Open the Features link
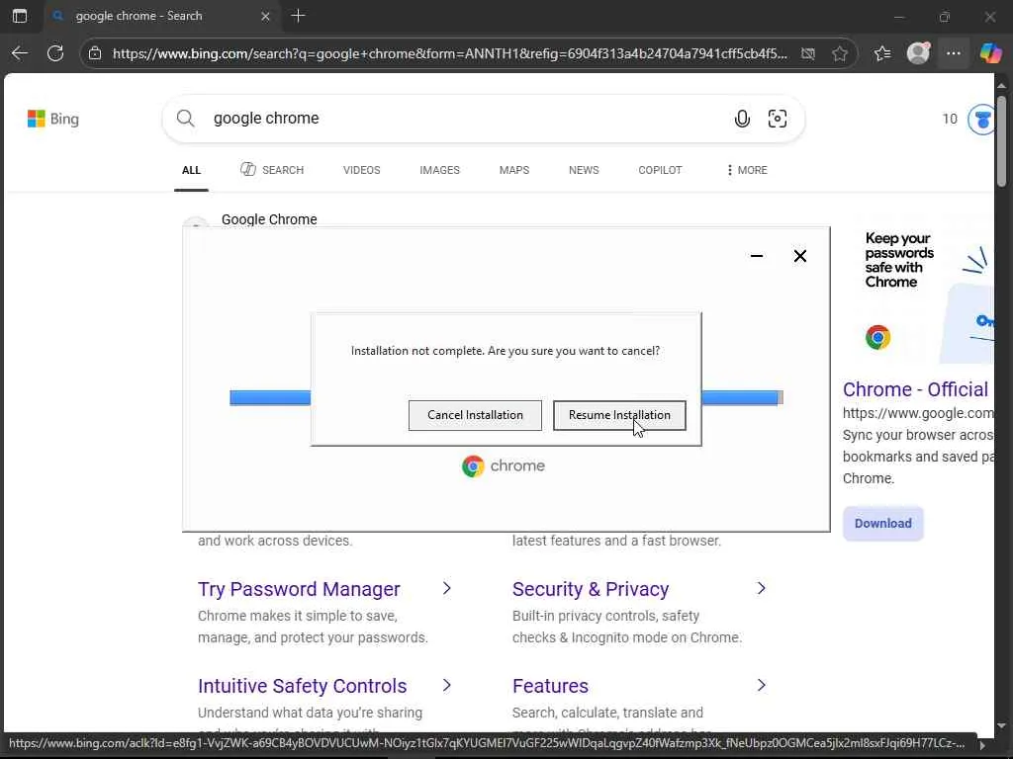This screenshot has height=759, width=1013. (x=550, y=686)
